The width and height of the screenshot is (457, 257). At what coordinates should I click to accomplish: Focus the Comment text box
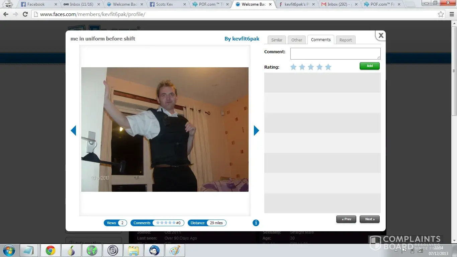tap(335, 54)
